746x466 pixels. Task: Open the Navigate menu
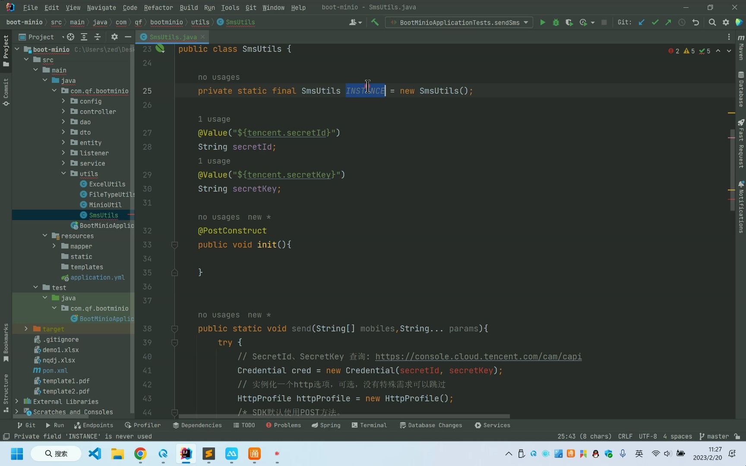coord(101,7)
